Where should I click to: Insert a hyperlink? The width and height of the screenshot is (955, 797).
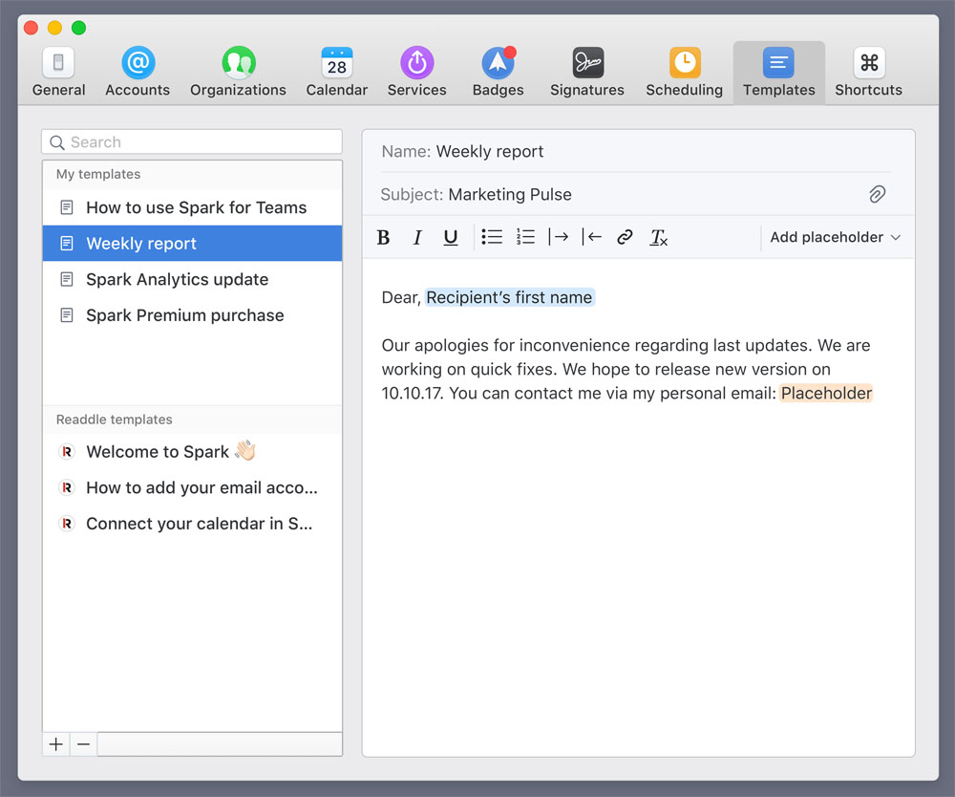coord(625,237)
